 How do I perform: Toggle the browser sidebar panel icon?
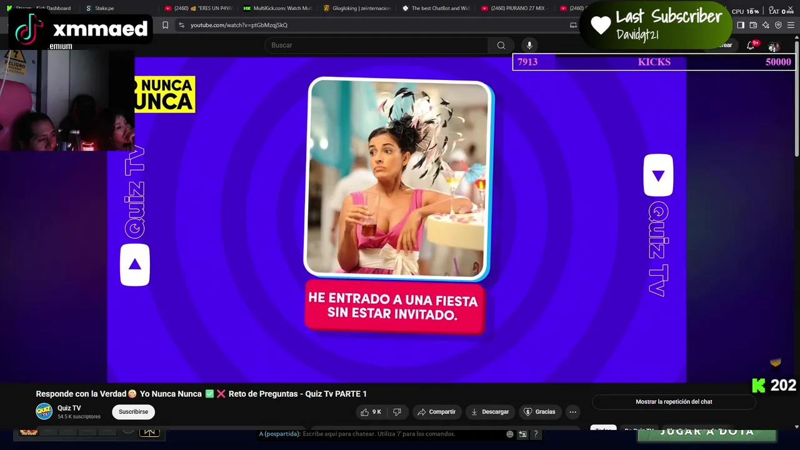[x=741, y=25]
